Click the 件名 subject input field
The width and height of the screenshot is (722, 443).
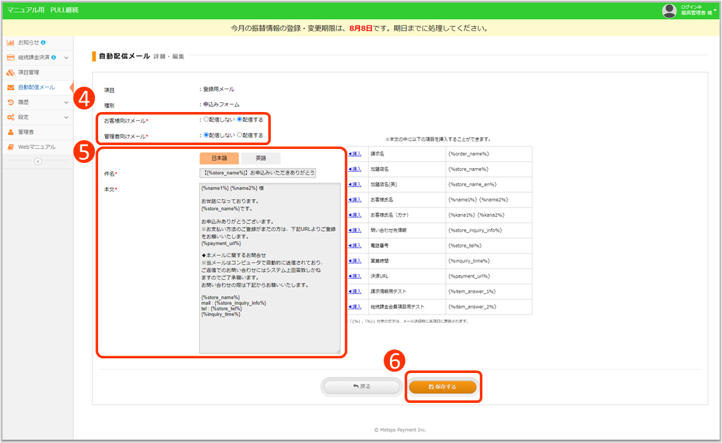(x=257, y=173)
